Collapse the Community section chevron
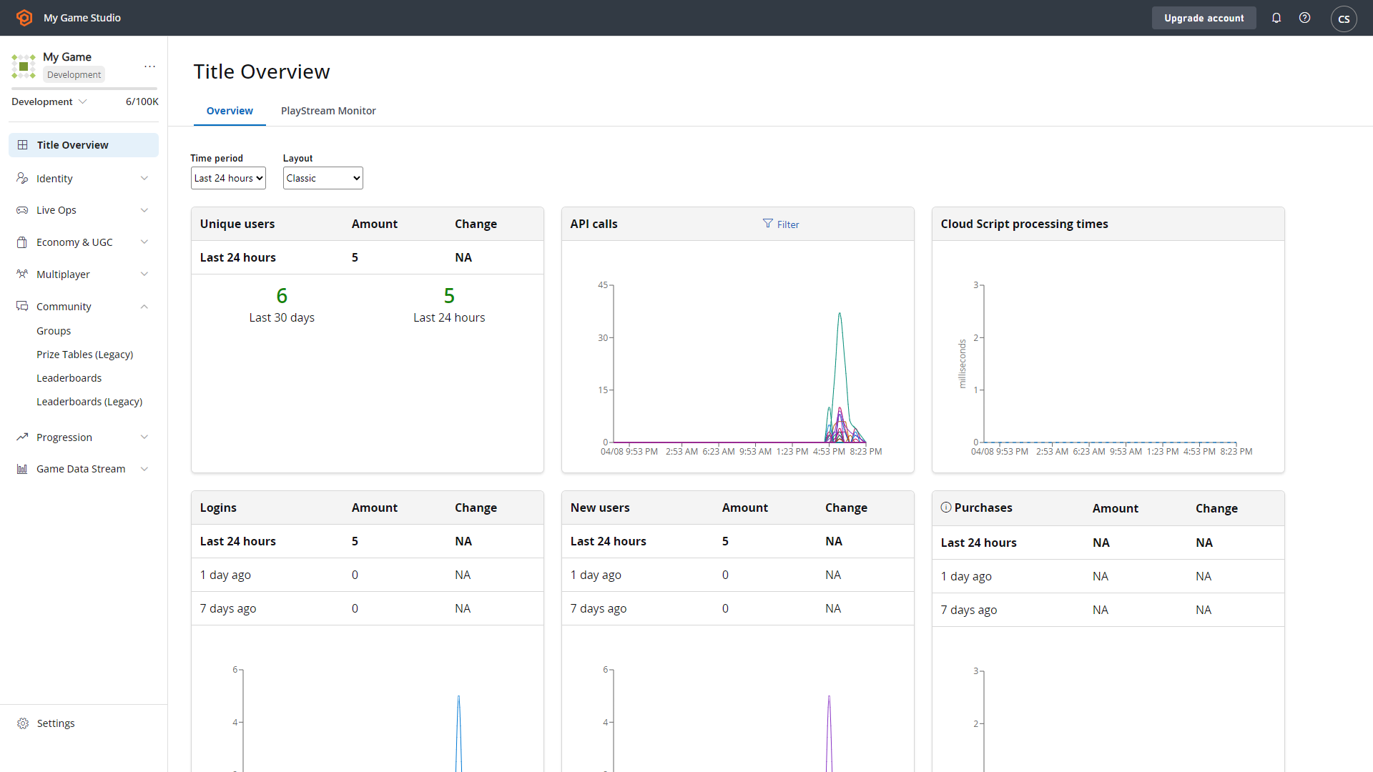Image resolution: width=1373 pixels, height=772 pixels. (x=144, y=306)
